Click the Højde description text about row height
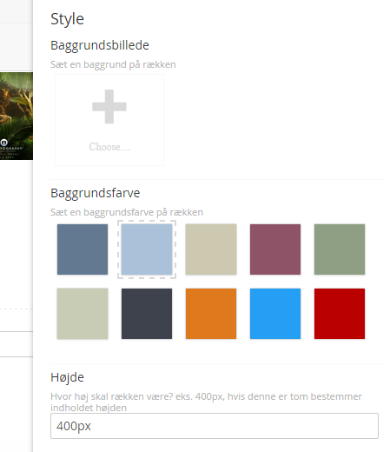390x452 pixels. pyautogui.click(x=206, y=402)
